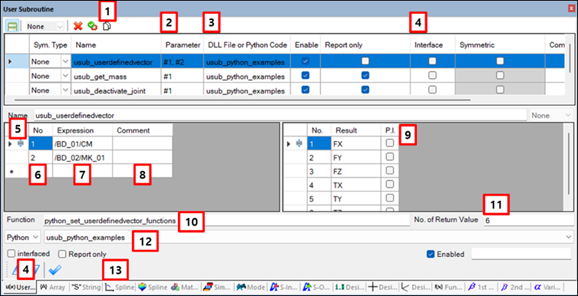Open Sym. Type dropdown for usub_userdefinedvector
The image size is (578, 296).
tap(64, 62)
